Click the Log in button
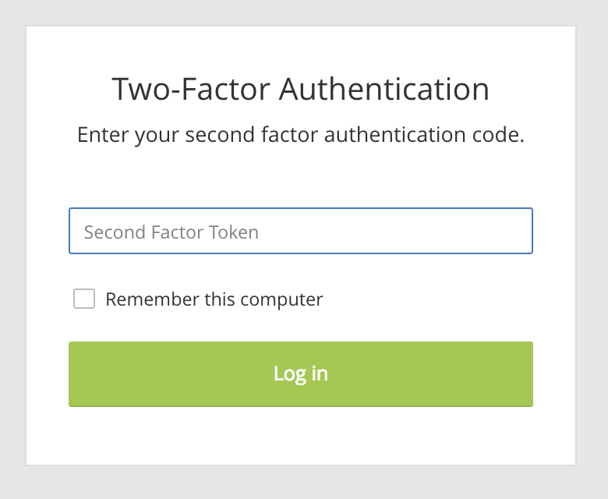 (x=301, y=374)
